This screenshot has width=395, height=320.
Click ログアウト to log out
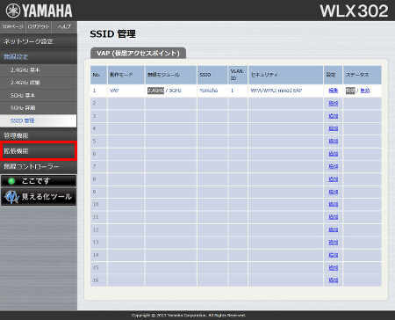tap(39, 27)
